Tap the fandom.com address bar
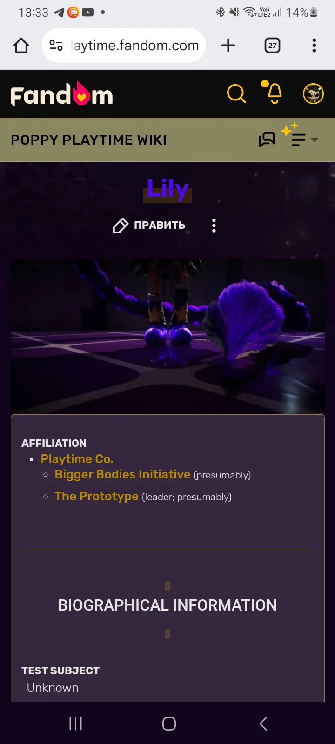The image size is (335, 744). (x=124, y=45)
